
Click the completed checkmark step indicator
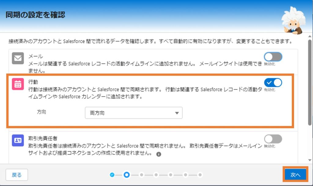[112, 175]
